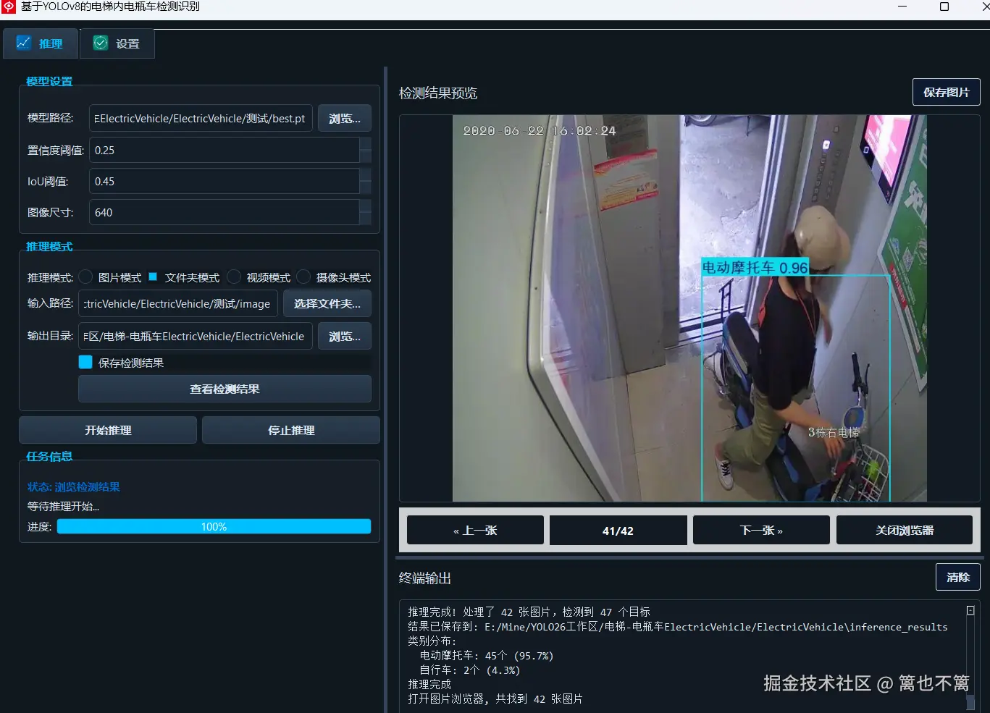Click the application logo in the title bar
990x713 pixels.
[8, 8]
